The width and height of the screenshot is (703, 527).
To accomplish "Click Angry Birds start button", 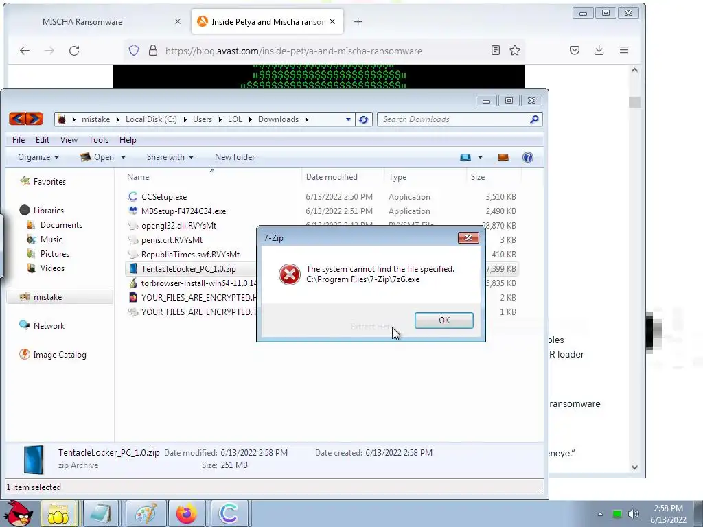I will pyautogui.click(x=18, y=513).
